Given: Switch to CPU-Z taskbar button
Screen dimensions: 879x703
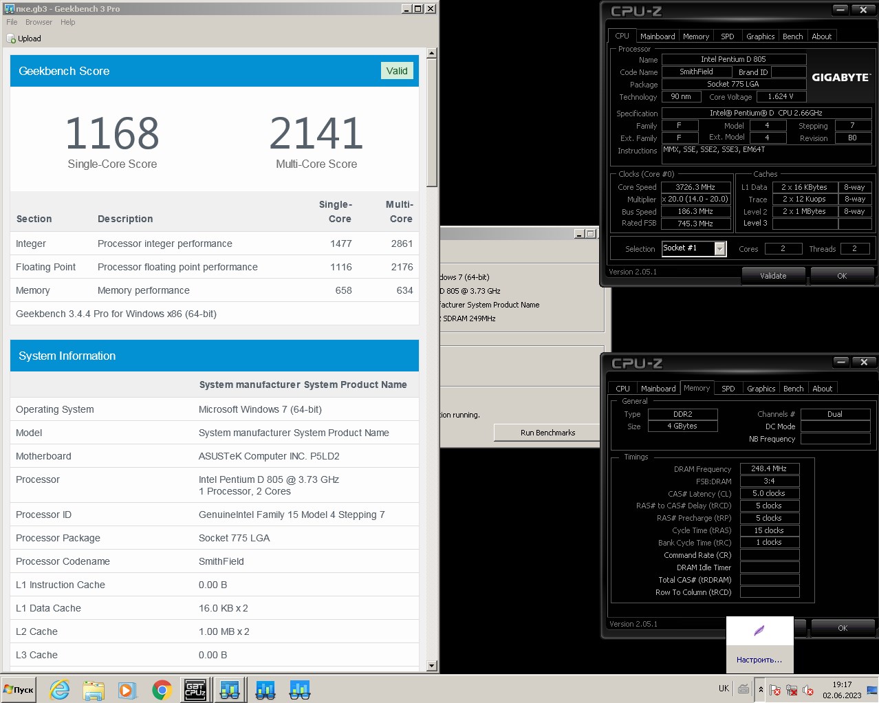Looking at the screenshot, I should pyautogui.click(x=195, y=689).
